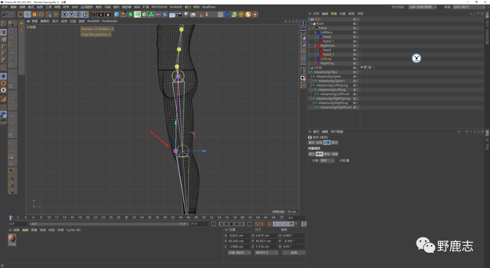Toggle the layer checkbox for Ch36 row
Viewport: 490px width, 268px height.
point(355,68)
